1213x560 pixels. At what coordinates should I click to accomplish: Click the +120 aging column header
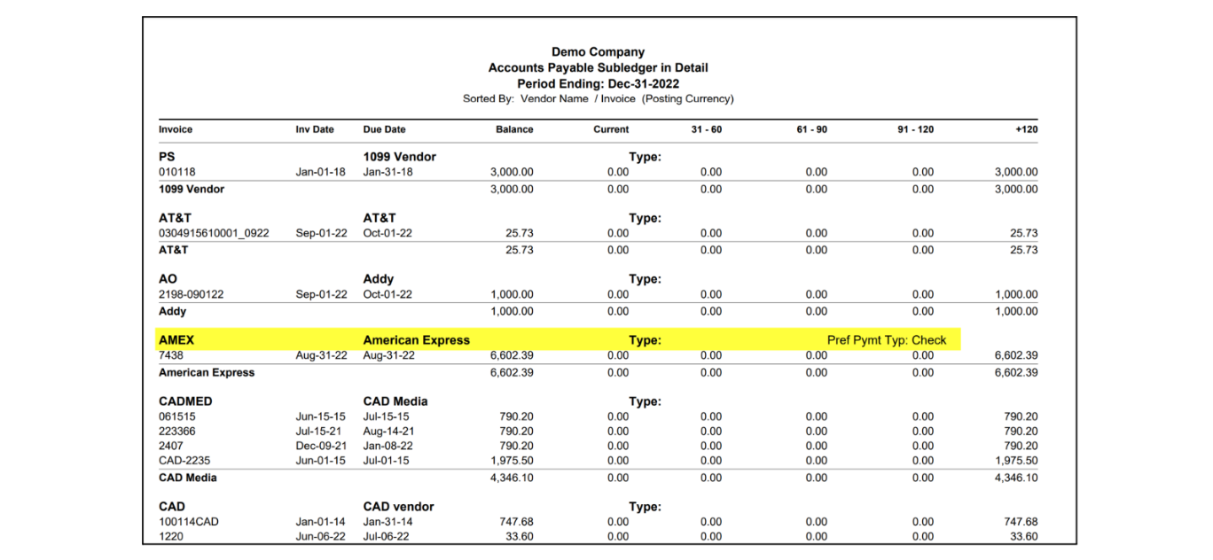coord(1027,129)
